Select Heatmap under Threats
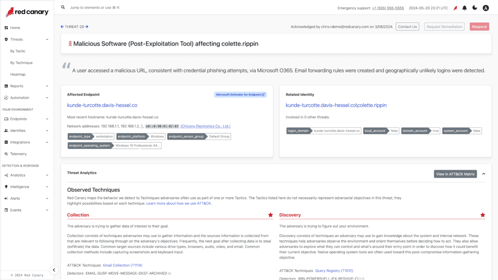Image resolution: width=498 pixels, height=280 pixels. 18,74
